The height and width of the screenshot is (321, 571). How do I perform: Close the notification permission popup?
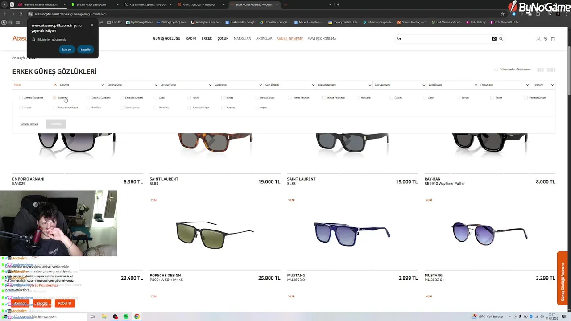92,25
